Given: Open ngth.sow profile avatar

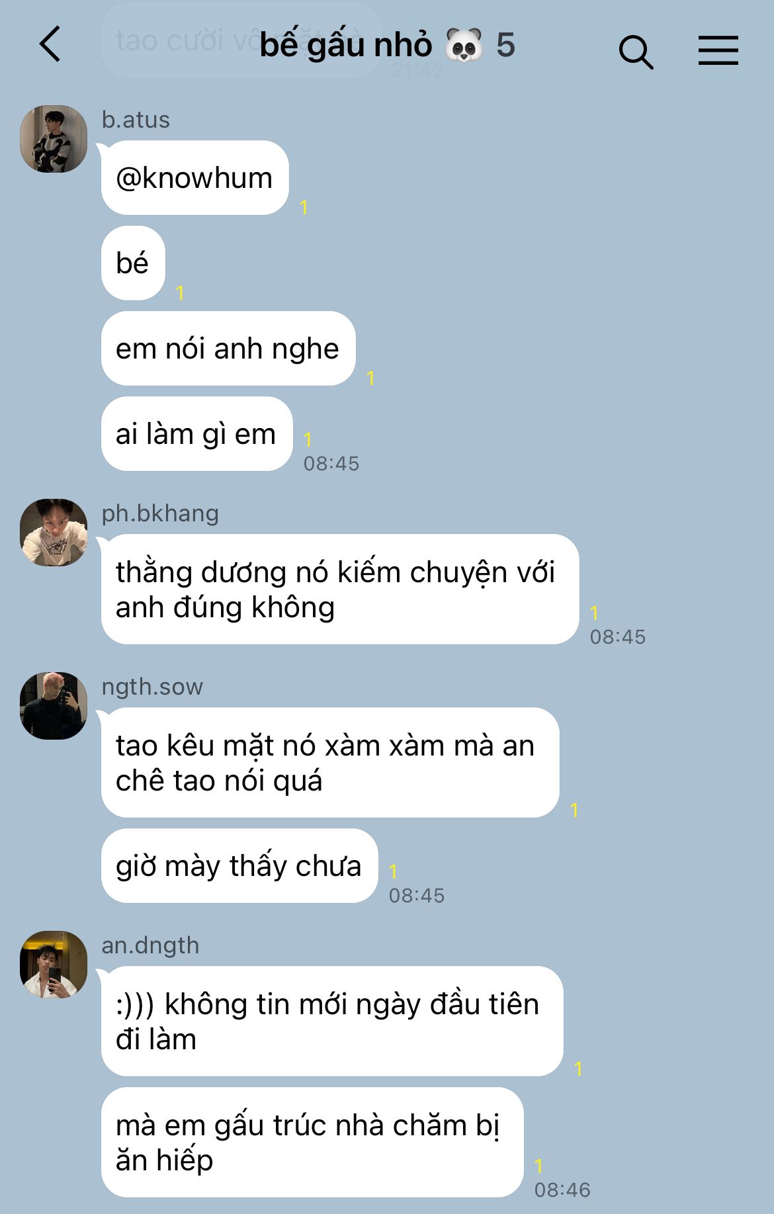Looking at the screenshot, I should coord(54,706).
